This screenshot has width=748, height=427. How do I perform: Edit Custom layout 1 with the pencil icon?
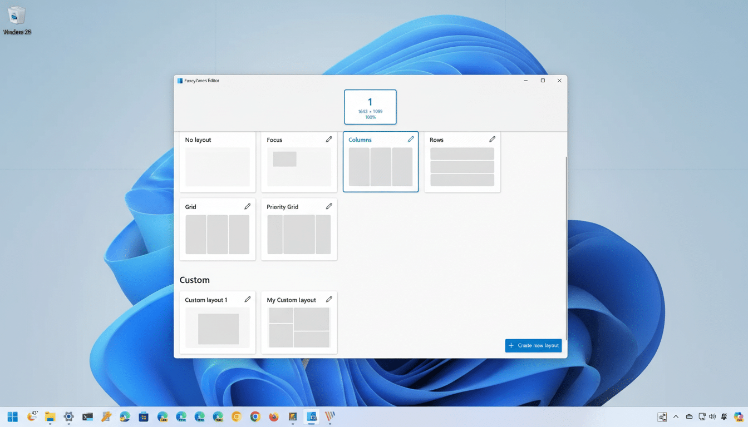[x=247, y=299]
